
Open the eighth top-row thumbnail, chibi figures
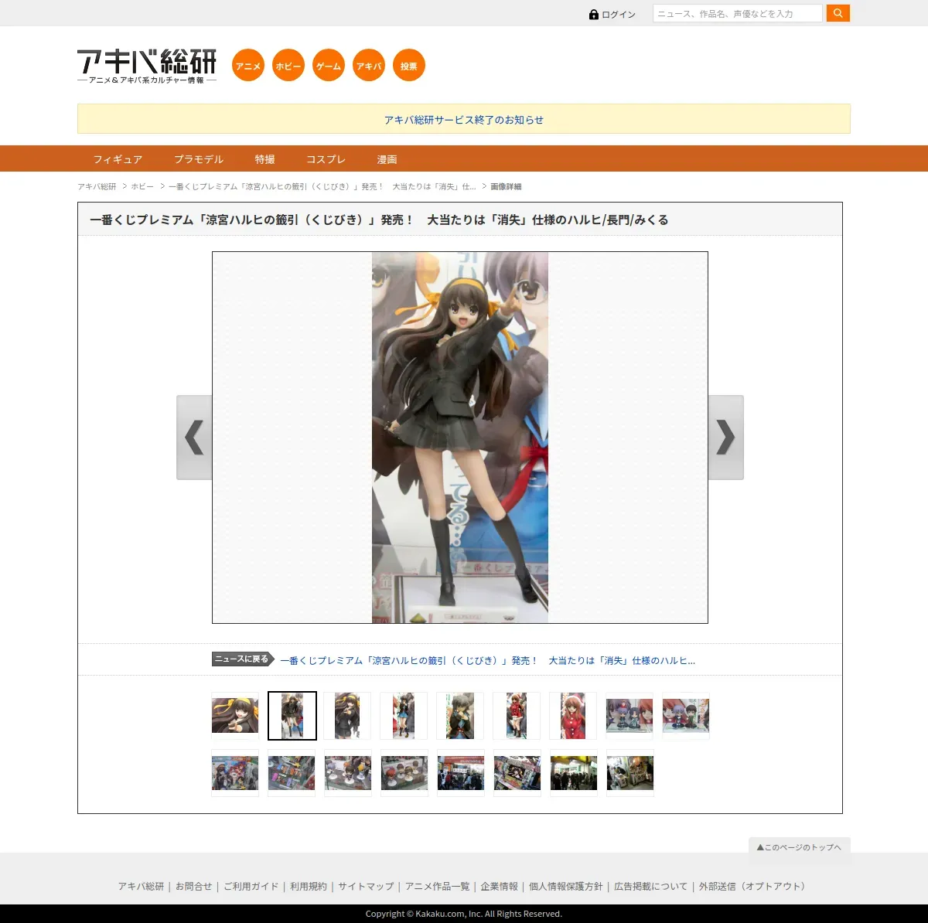pyautogui.click(x=629, y=716)
